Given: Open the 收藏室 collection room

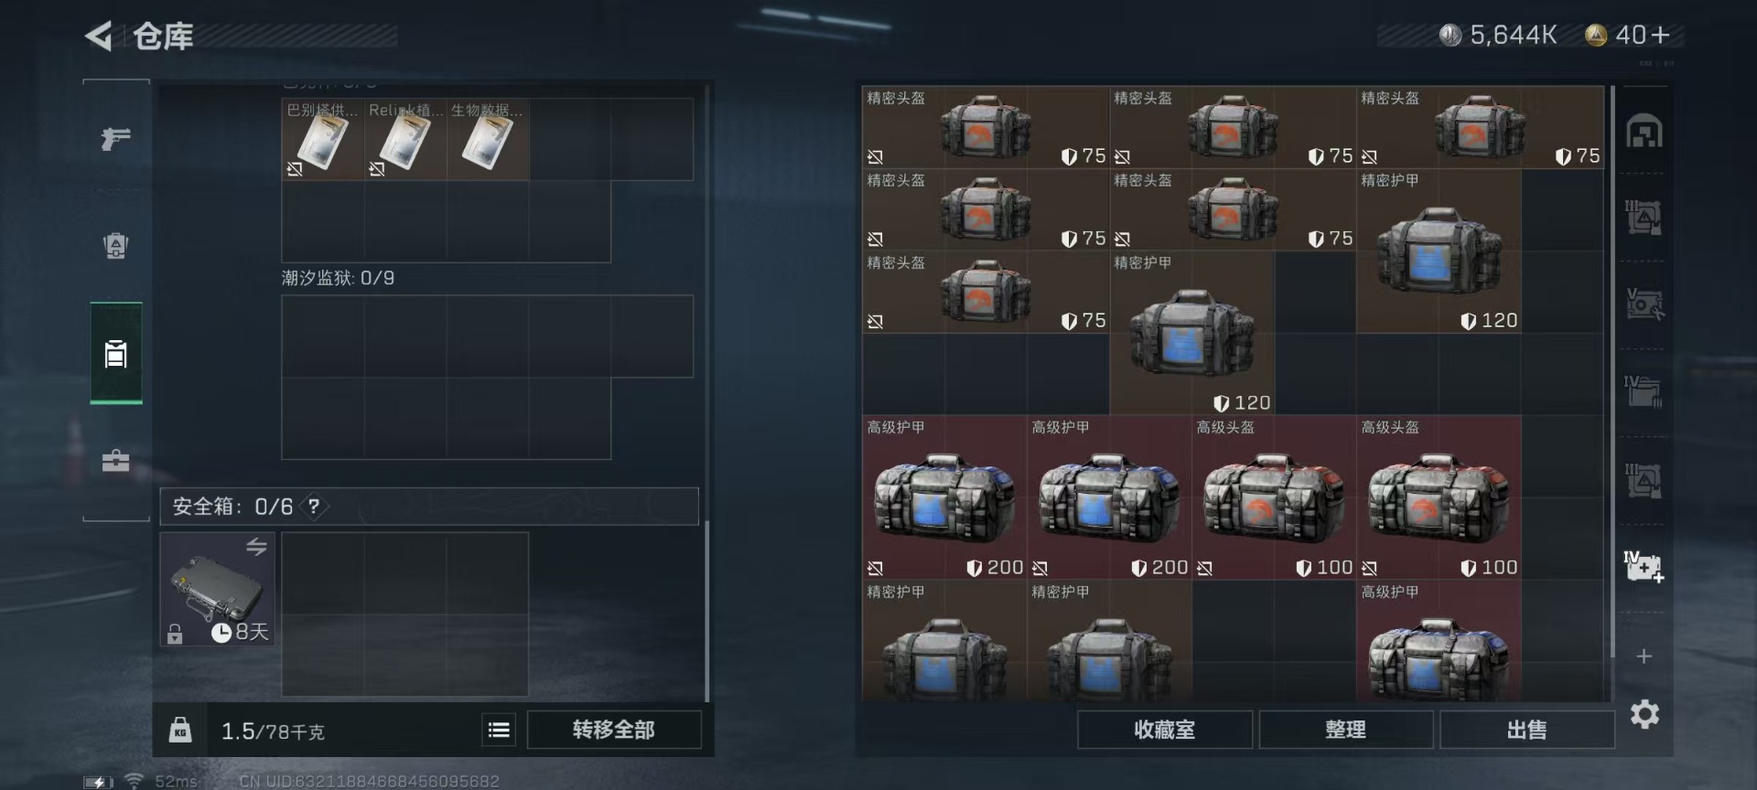Looking at the screenshot, I should [1164, 730].
